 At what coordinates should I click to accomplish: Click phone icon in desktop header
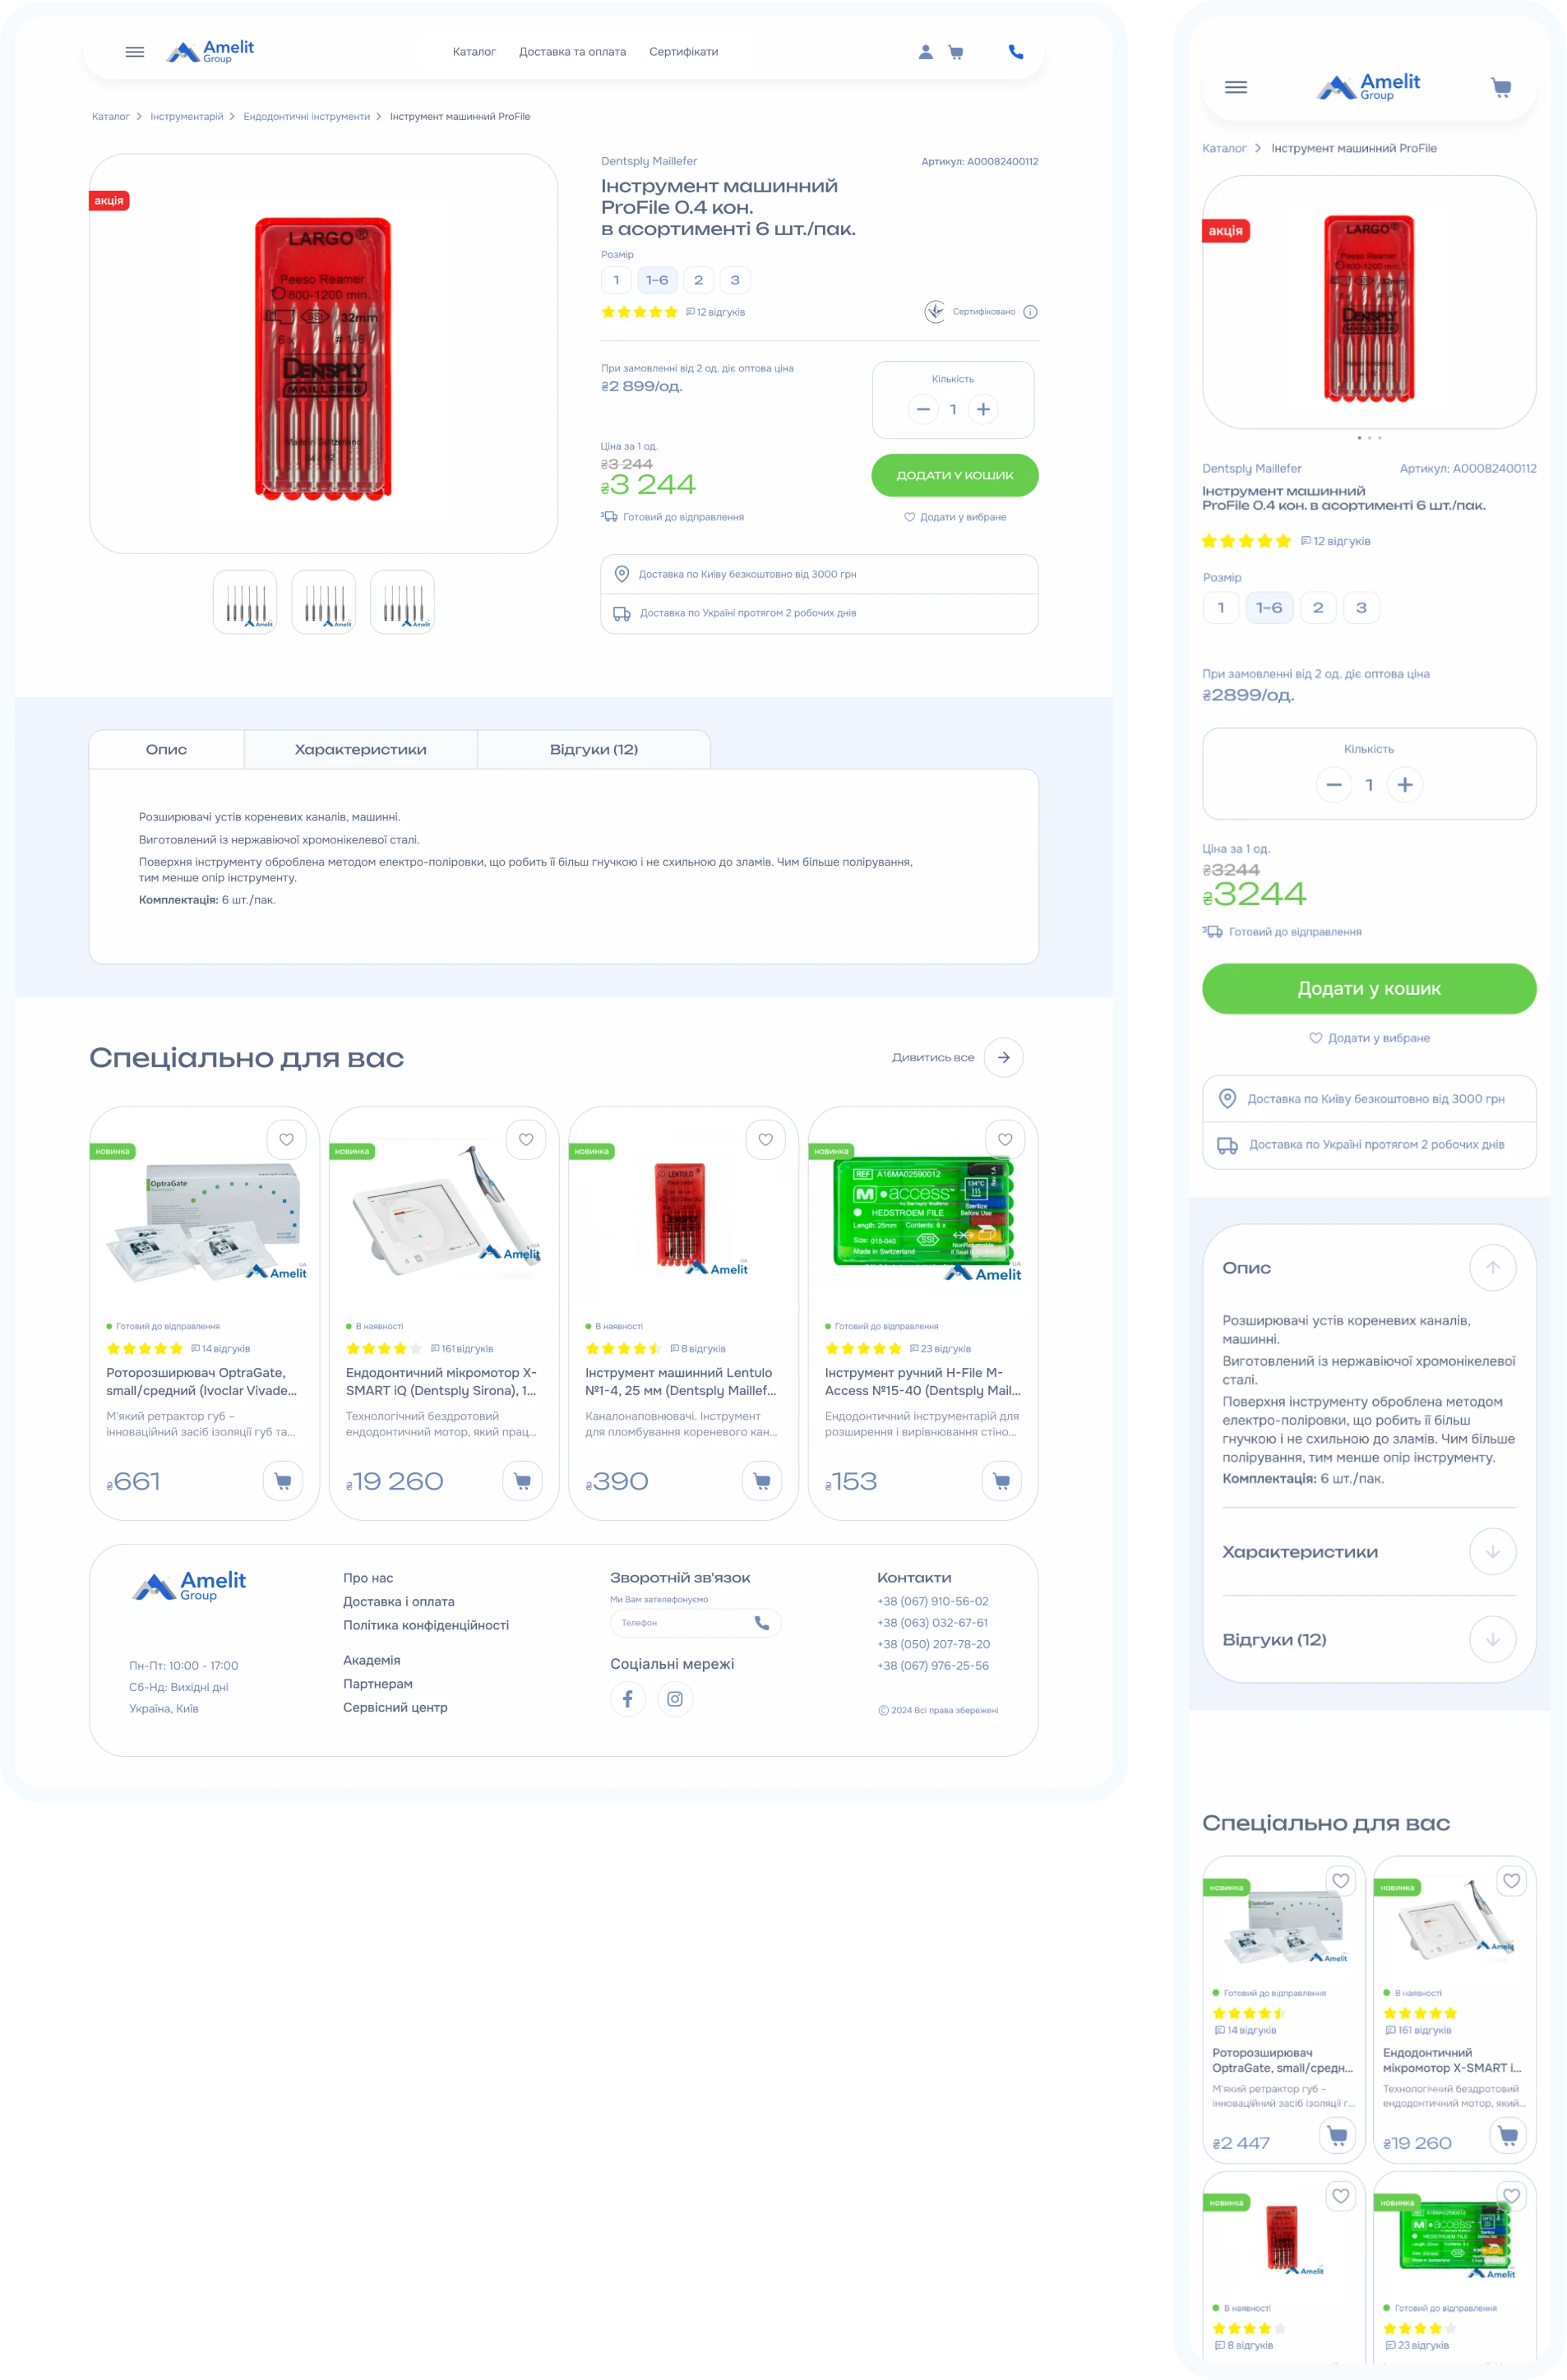[x=1016, y=52]
